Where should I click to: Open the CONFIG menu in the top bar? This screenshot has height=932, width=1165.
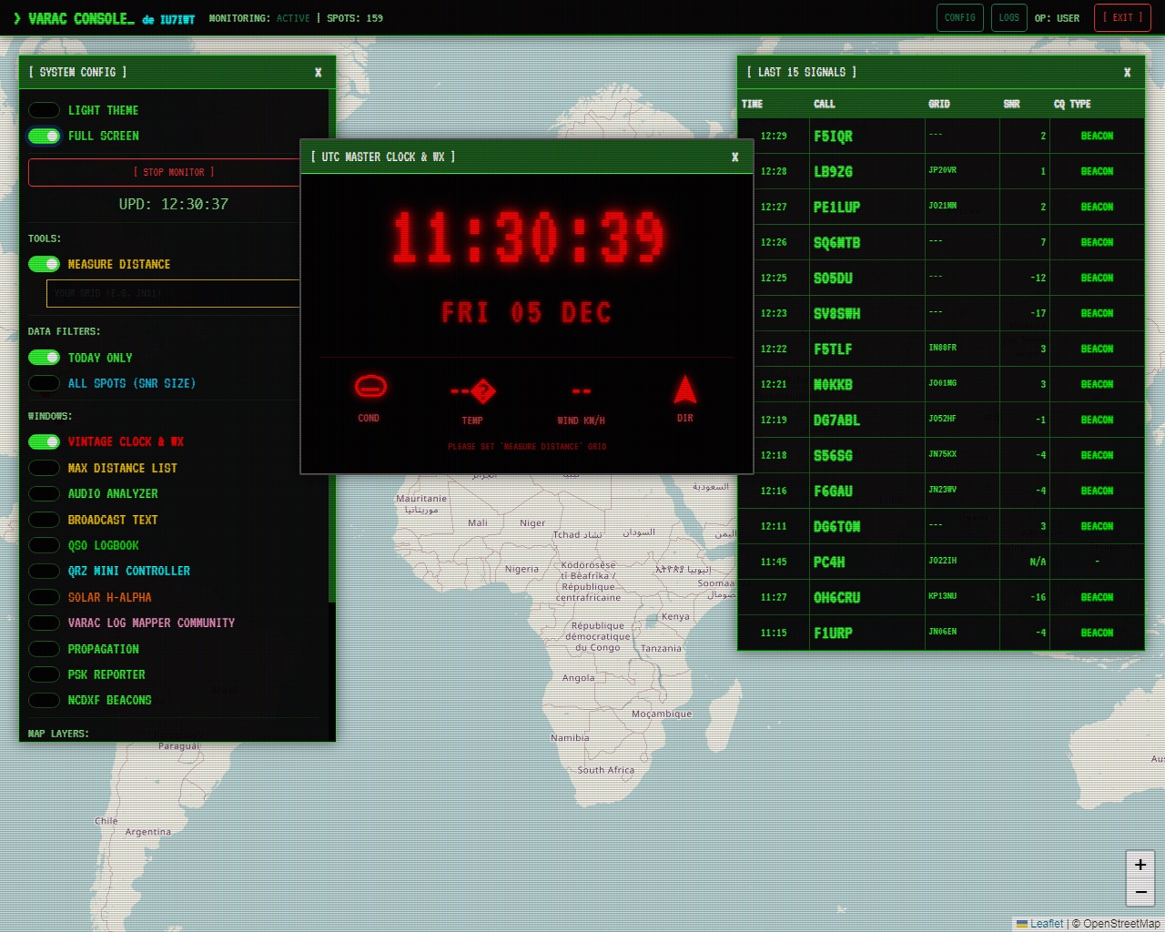pyautogui.click(x=959, y=17)
